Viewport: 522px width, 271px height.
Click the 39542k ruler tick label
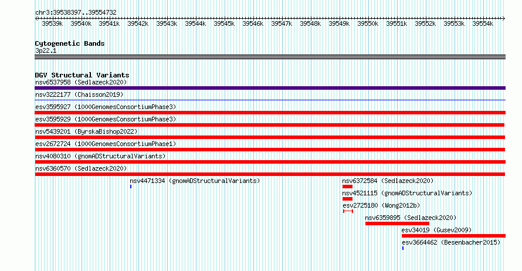(138, 23)
